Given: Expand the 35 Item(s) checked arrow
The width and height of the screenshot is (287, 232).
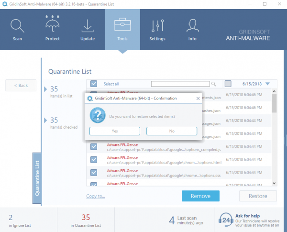Looking at the screenshot, I should (45, 120).
